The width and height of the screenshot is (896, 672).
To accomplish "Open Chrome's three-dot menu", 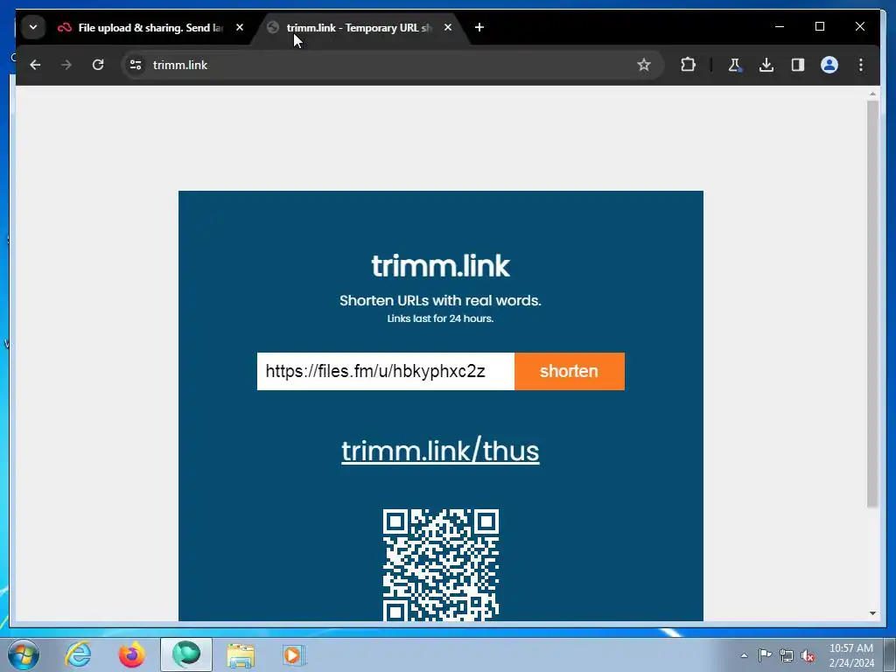I will click(x=861, y=65).
